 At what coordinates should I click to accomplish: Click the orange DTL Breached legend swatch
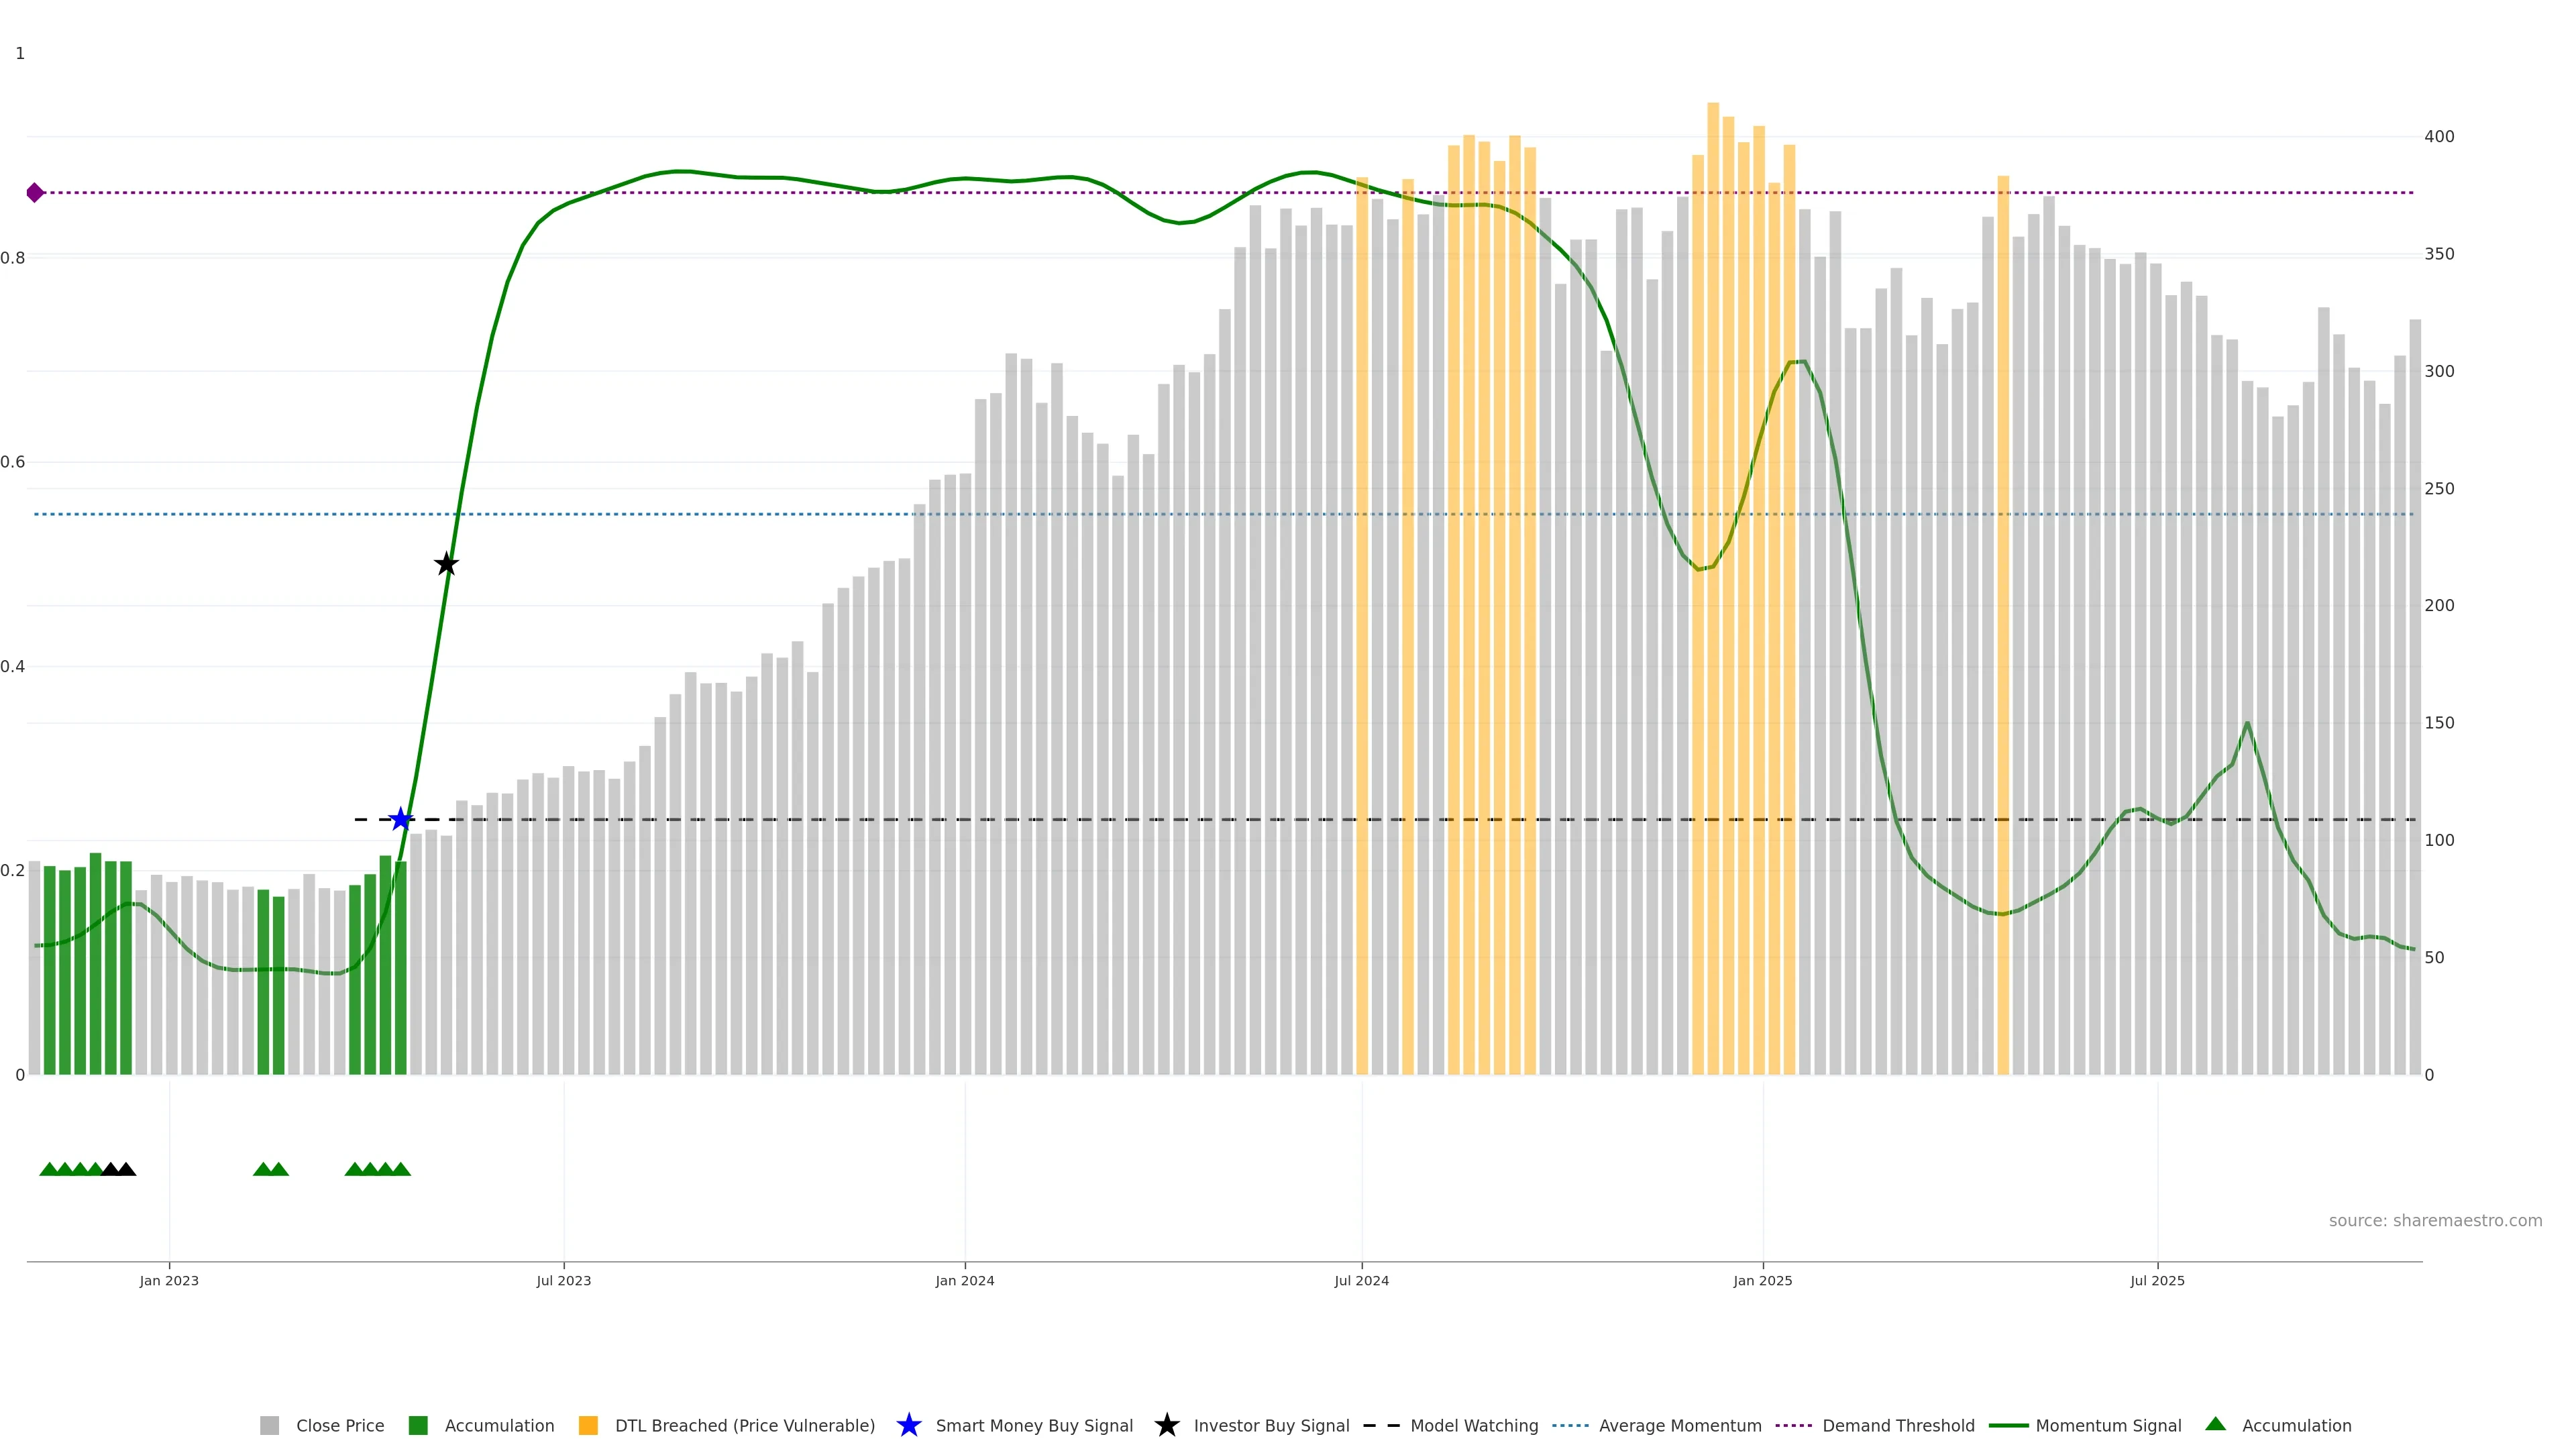(x=588, y=1425)
